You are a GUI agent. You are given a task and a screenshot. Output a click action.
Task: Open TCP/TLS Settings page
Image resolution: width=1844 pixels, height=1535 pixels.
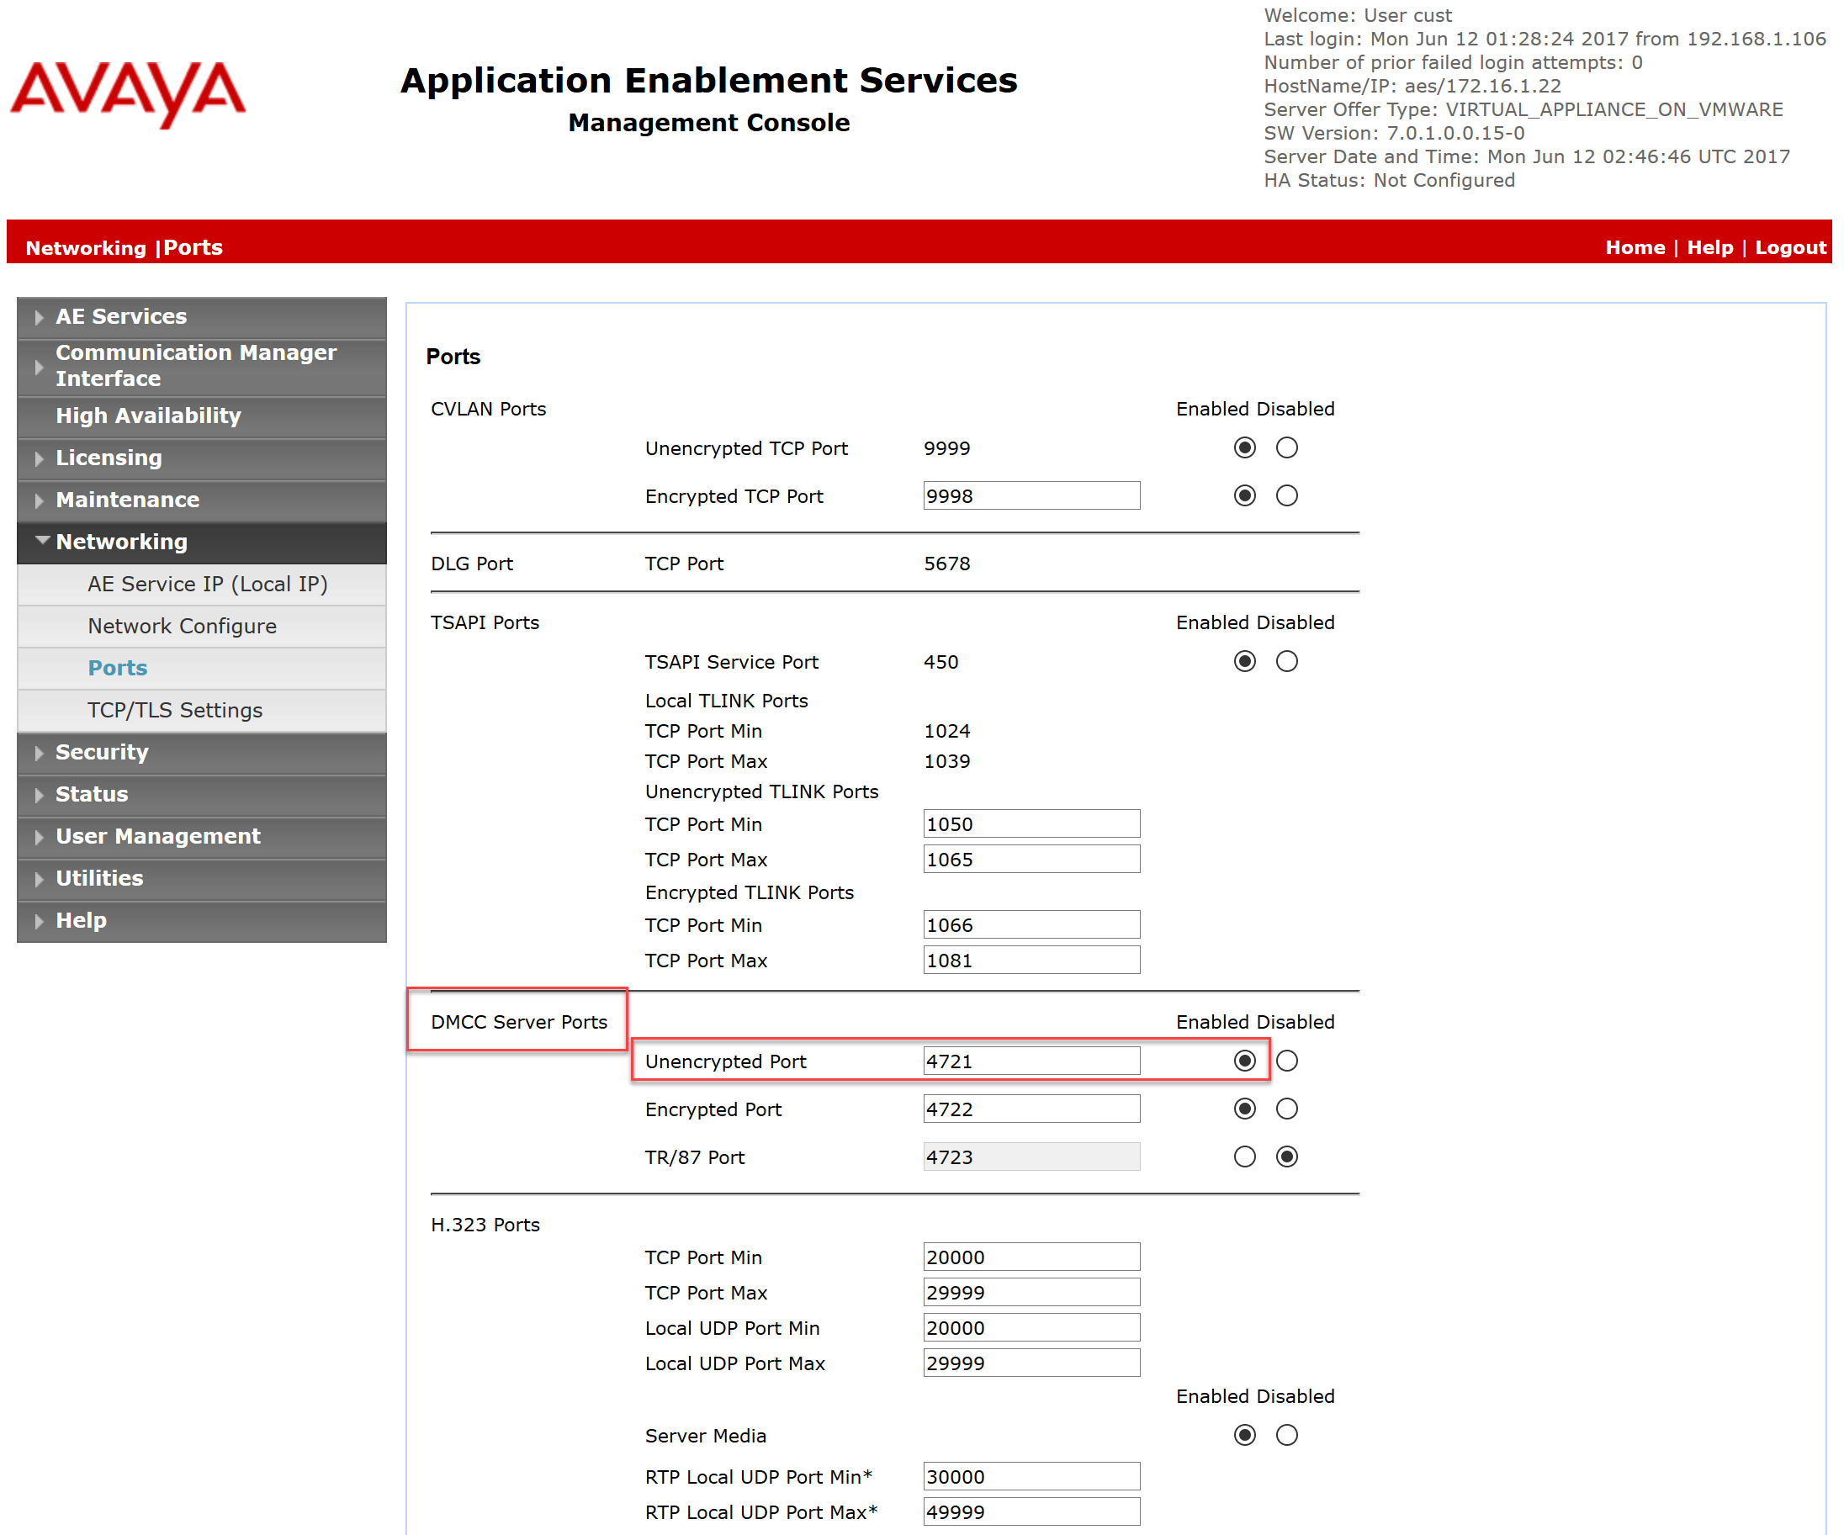pyautogui.click(x=175, y=711)
